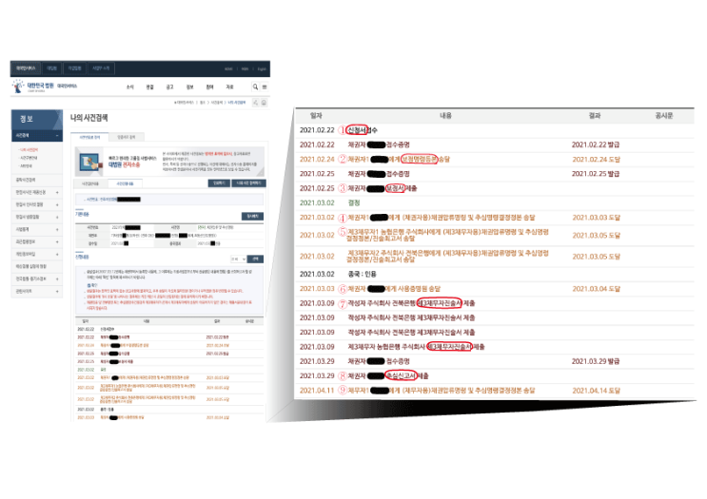The width and height of the screenshot is (707, 499).
Task: Click the green '결정' entry dated 2021.03.02
Action: 354,202
